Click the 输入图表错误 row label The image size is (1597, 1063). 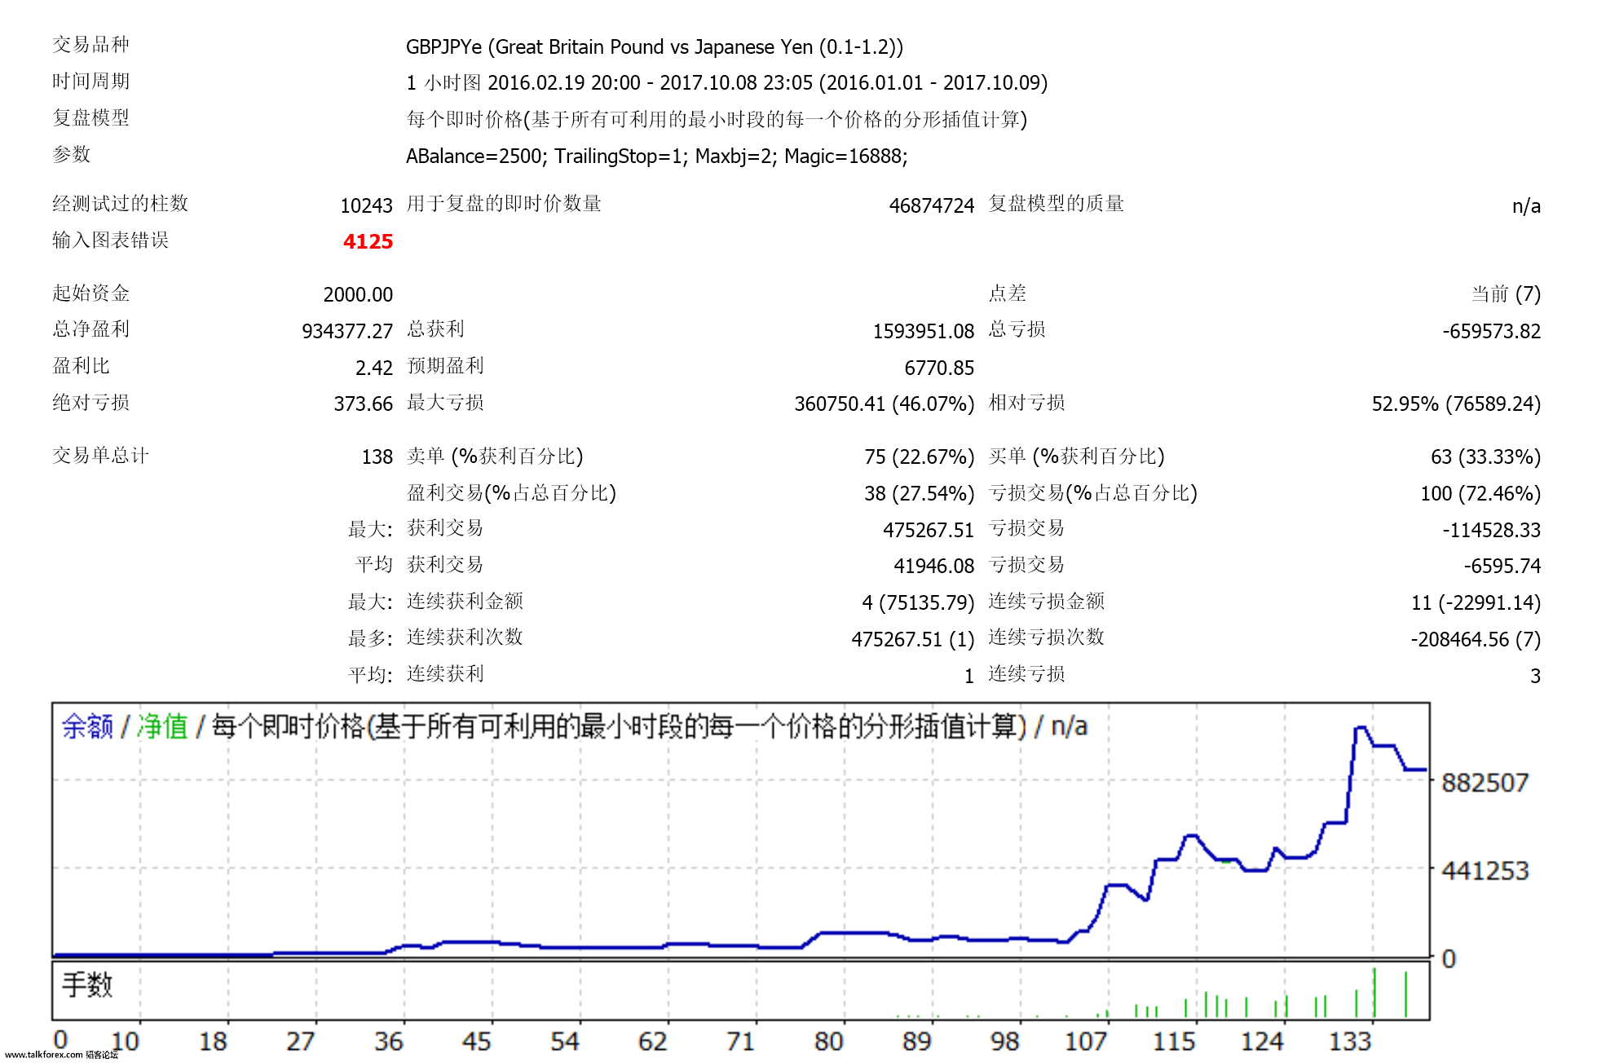pos(110,240)
